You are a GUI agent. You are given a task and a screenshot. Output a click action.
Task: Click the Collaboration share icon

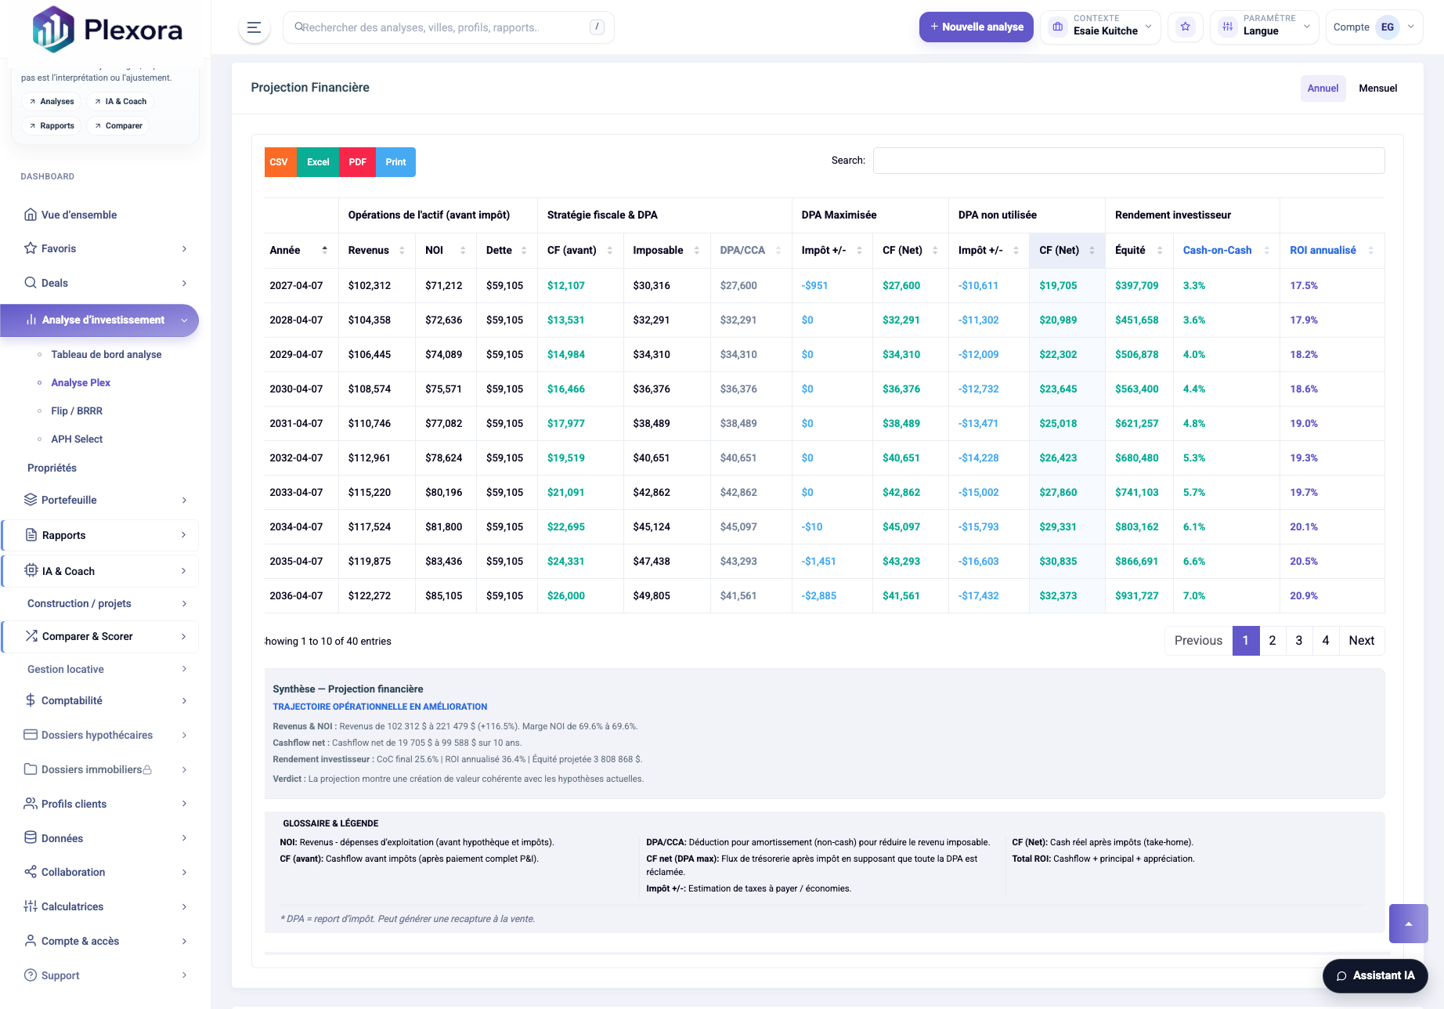pyautogui.click(x=30, y=872)
